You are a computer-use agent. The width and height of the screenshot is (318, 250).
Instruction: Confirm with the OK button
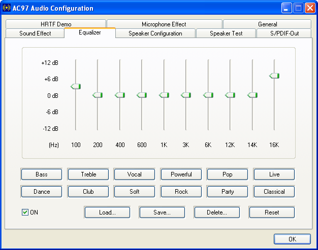point(292,239)
